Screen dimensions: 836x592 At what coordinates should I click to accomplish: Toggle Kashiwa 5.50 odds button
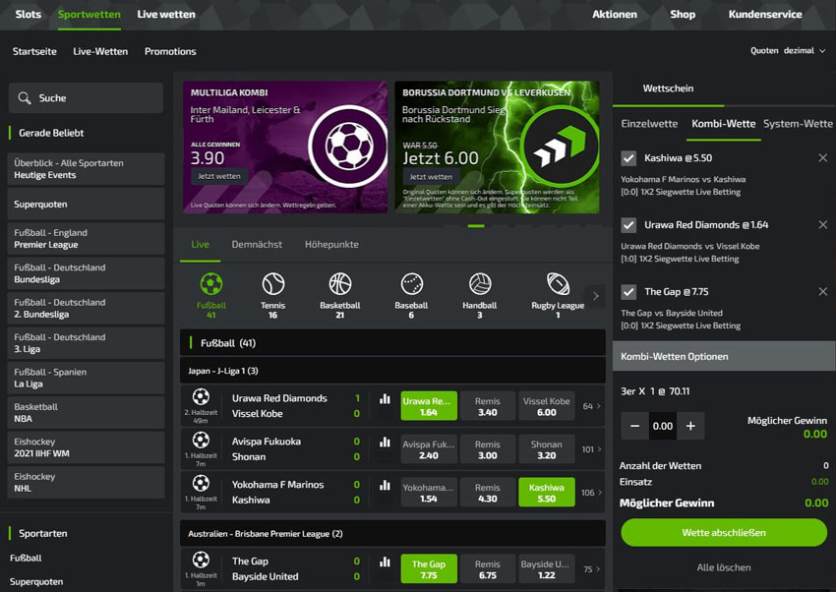[x=547, y=493]
